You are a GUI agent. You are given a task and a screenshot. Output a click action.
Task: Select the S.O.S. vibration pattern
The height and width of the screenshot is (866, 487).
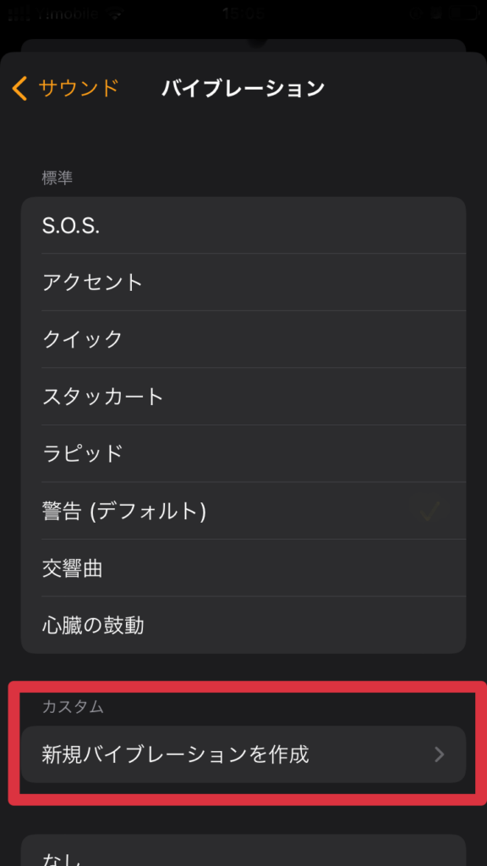coord(243,225)
